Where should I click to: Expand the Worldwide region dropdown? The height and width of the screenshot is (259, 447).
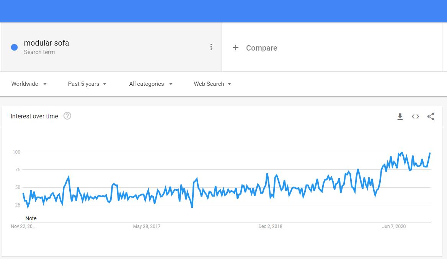pyautogui.click(x=29, y=84)
